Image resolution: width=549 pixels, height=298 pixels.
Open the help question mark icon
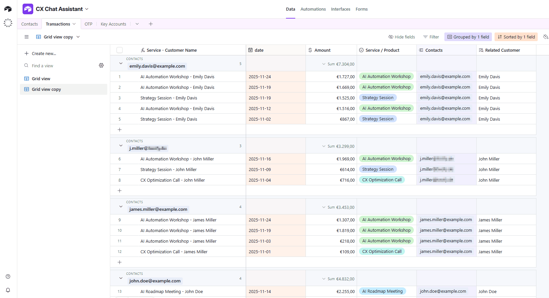(8, 276)
